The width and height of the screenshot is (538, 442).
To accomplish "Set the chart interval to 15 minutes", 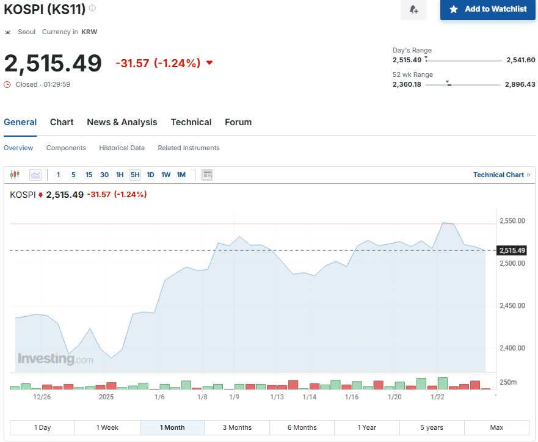I will tap(89, 175).
